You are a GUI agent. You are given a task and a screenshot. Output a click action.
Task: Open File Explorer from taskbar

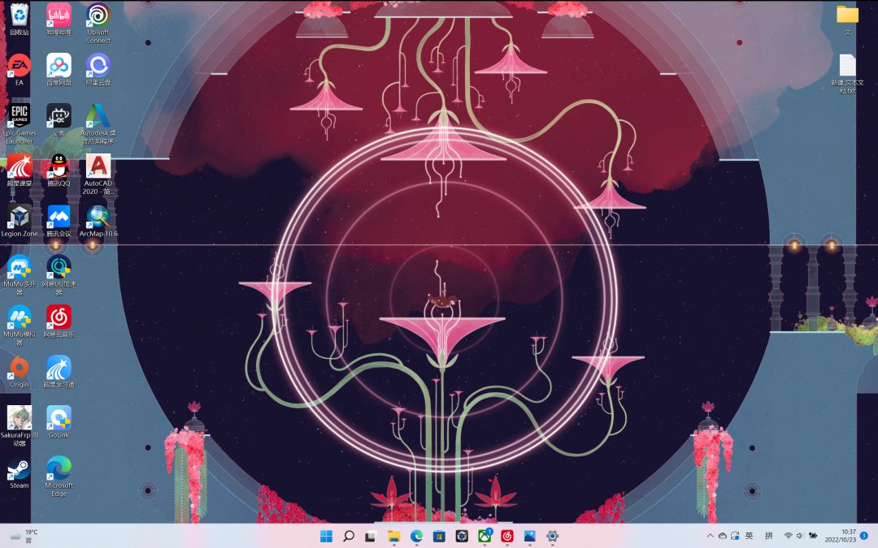click(x=393, y=537)
